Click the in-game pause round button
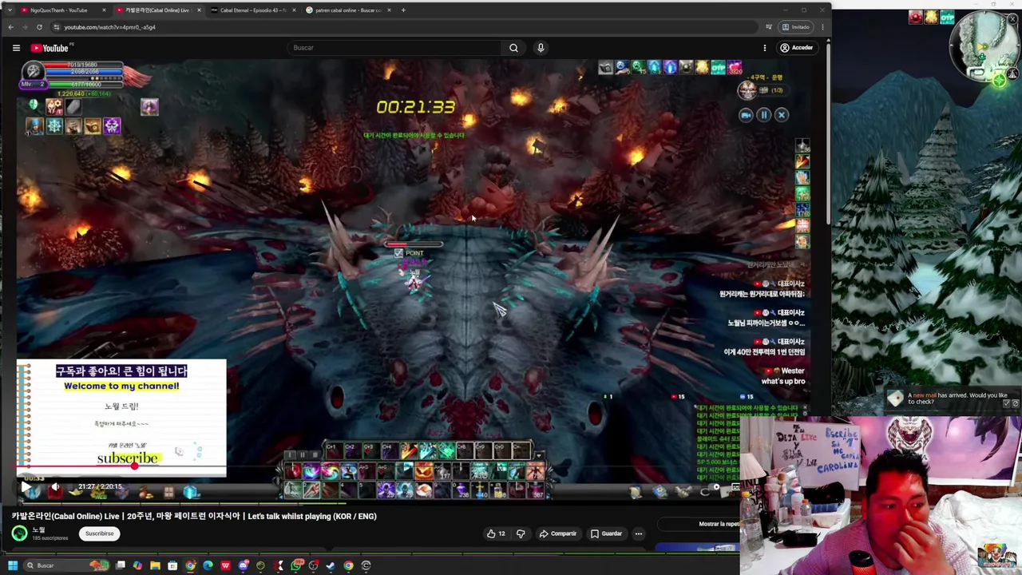This screenshot has width=1022, height=575. (x=763, y=115)
